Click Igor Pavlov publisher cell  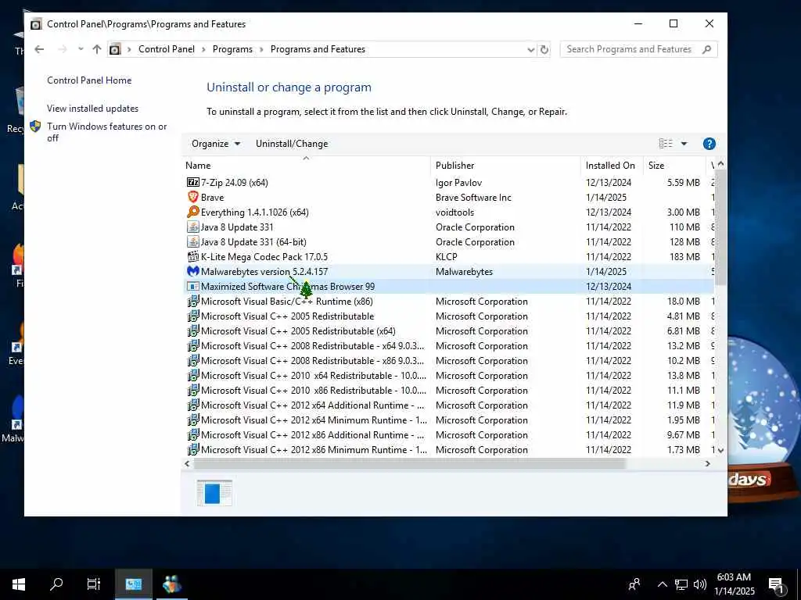click(x=458, y=183)
